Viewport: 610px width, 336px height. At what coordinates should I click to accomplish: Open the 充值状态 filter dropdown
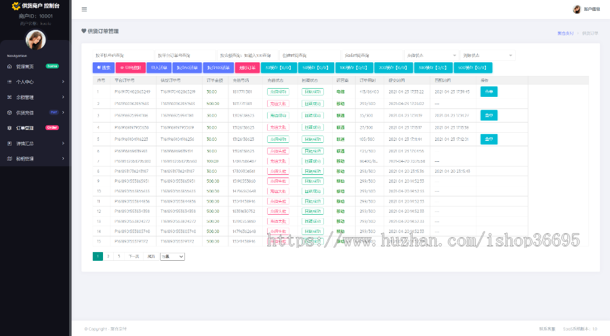[x=429, y=55]
